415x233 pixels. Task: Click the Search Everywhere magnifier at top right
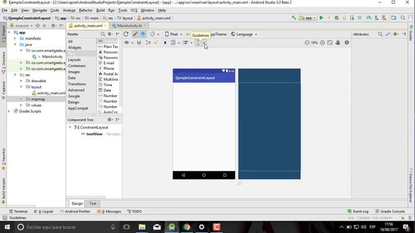pyautogui.click(x=403, y=18)
